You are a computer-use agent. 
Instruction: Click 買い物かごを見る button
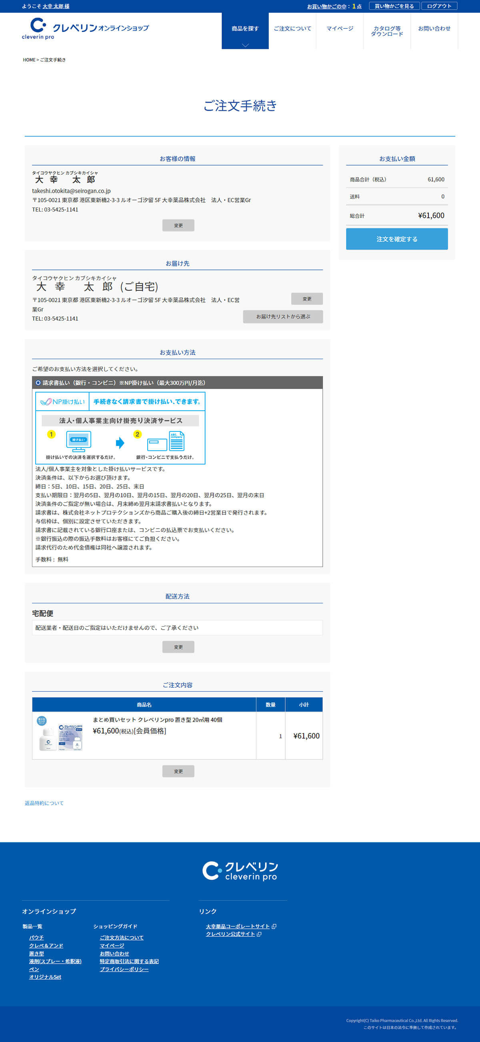pyautogui.click(x=394, y=6)
